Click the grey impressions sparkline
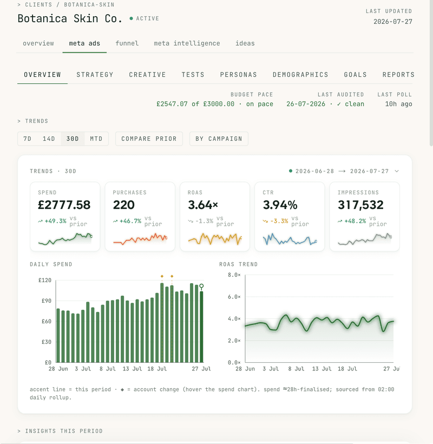The height and width of the screenshot is (444, 433). click(365, 239)
